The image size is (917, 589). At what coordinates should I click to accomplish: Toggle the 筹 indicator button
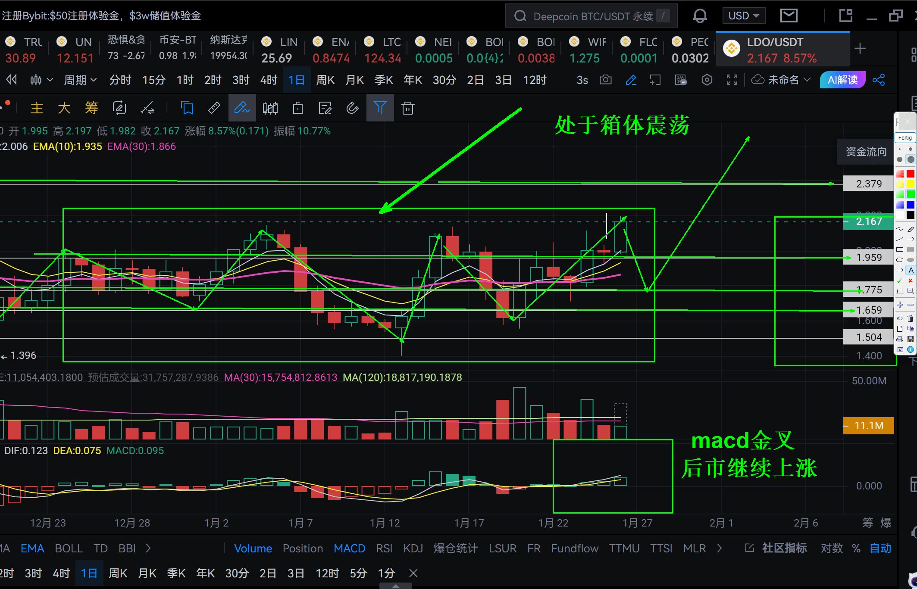(91, 108)
